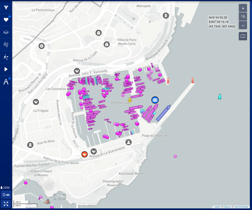Image resolution: width=252 pixels, height=210 pixels.
Task: Click the zoom level 16 indicator
Action: 243,17
